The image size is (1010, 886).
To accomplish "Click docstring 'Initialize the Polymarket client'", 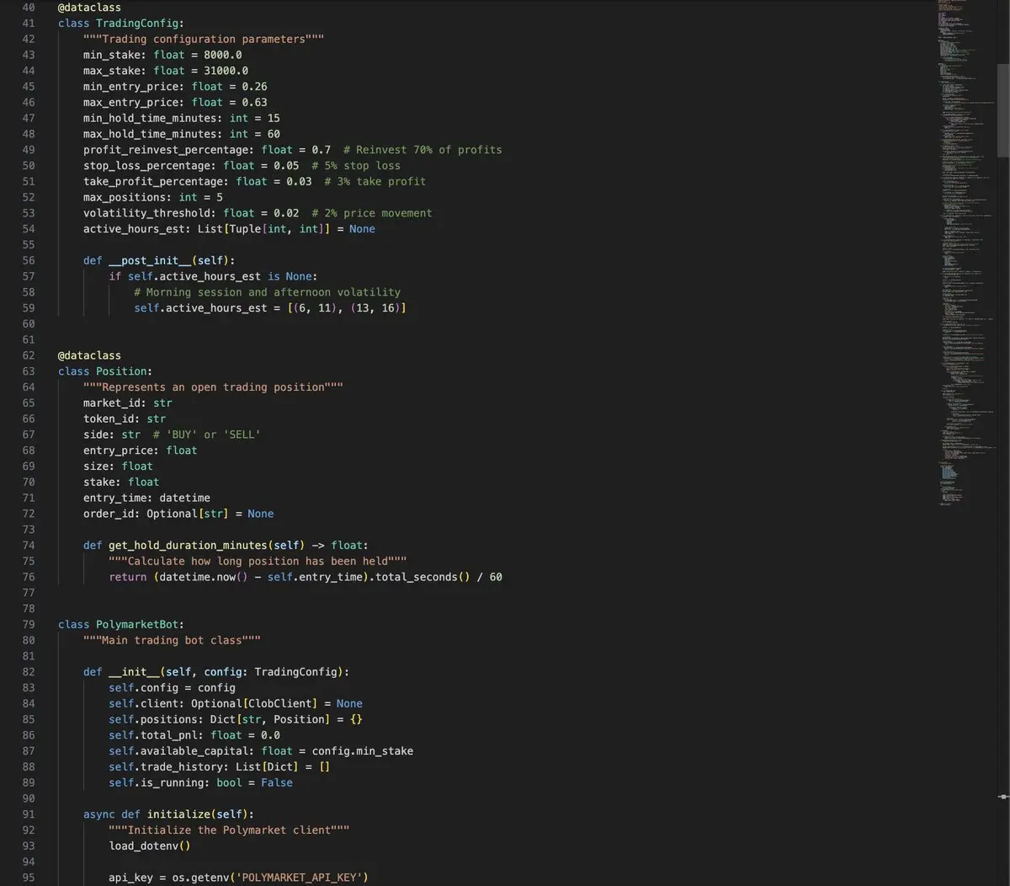I will (x=229, y=830).
